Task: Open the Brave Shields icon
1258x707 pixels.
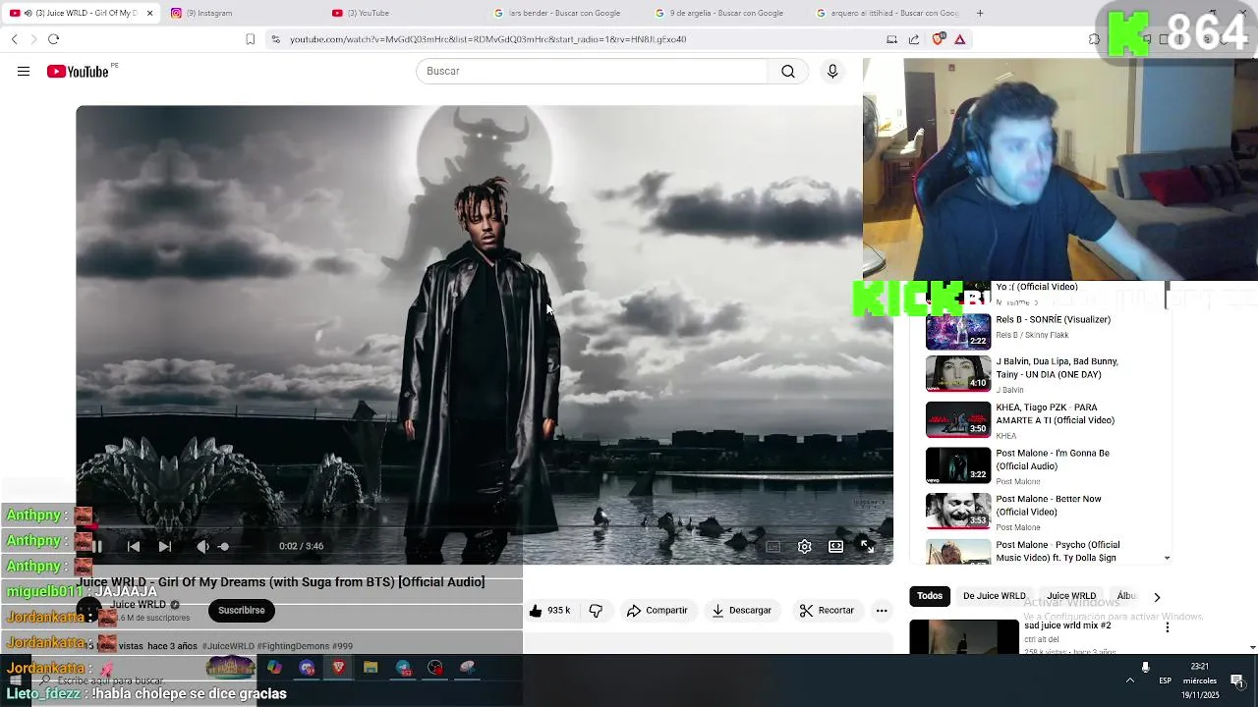Action: (939, 39)
